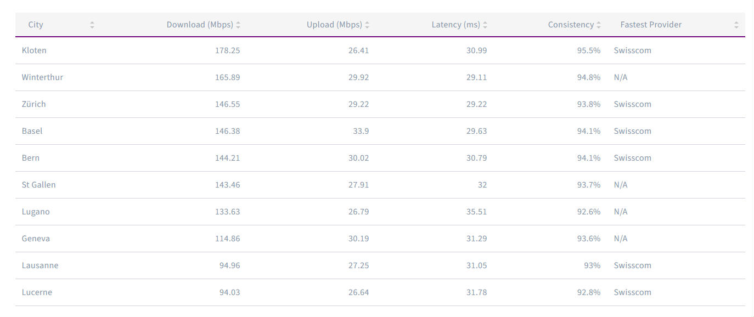The height and width of the screenshot is (317, 754).
Task: Select the Consistency header text
Action: [571, 25]
